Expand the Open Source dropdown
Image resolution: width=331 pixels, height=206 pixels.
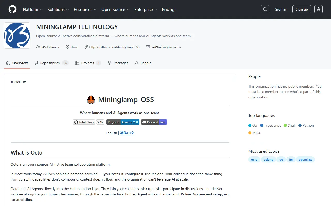tap(115, 9)
